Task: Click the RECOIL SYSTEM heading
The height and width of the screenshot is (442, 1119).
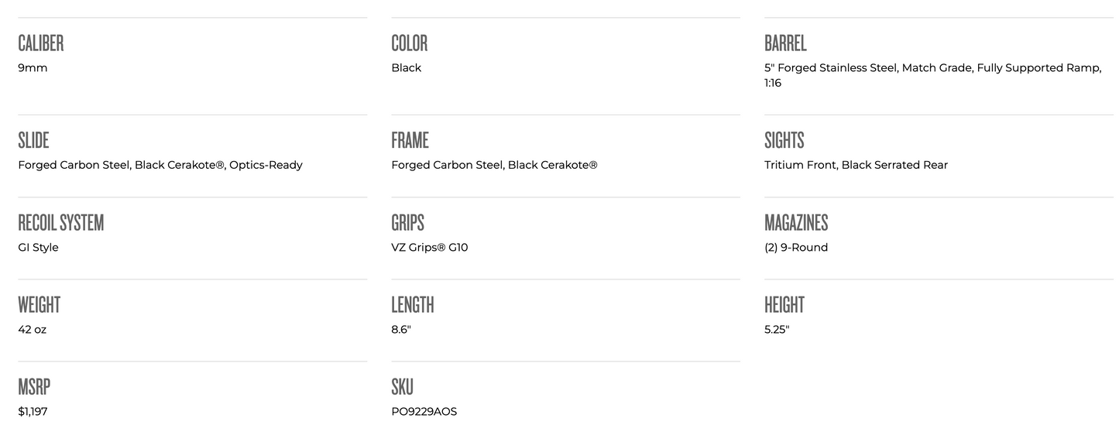Action: click(x=61, y=223)
